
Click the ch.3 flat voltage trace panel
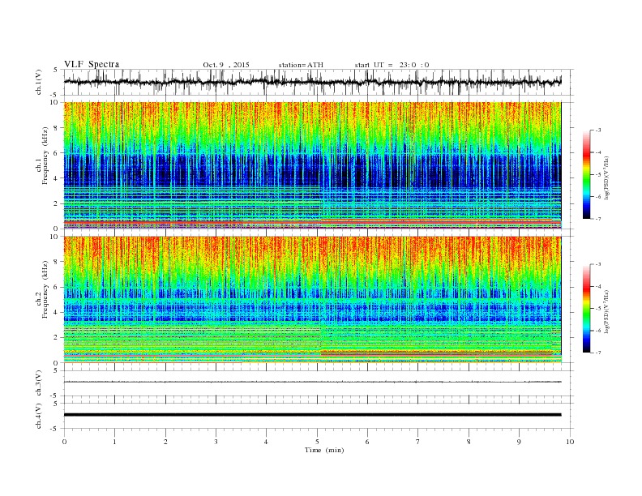click(319, 383)
